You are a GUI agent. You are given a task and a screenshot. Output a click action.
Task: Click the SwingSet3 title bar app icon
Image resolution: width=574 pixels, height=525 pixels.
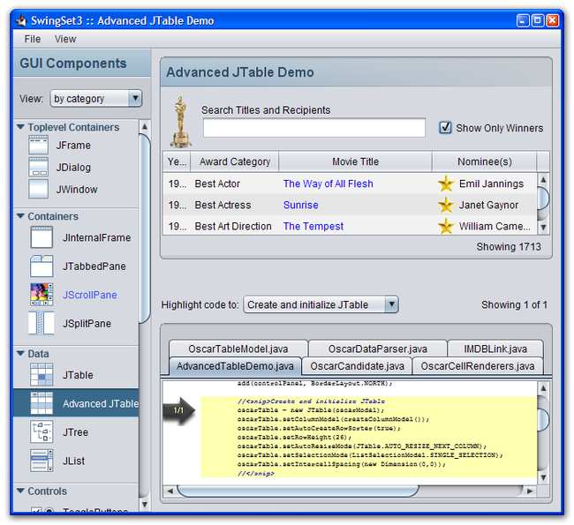pos(21,20)
